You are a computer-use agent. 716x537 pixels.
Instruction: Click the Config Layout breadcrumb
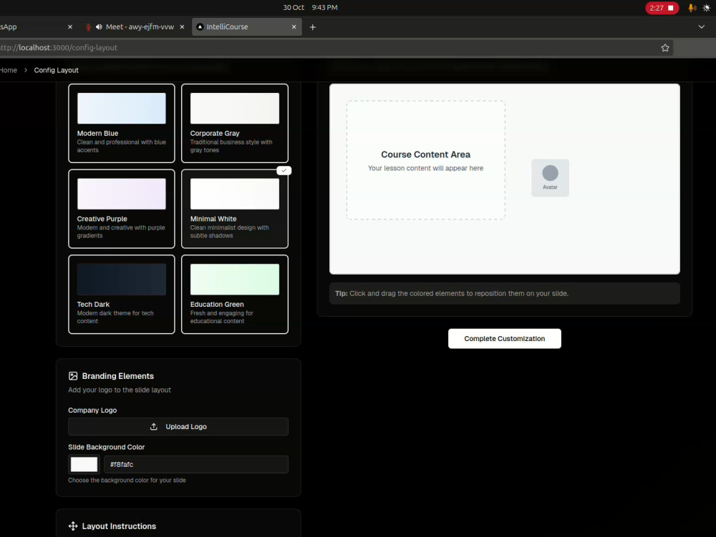click(56, 70)
